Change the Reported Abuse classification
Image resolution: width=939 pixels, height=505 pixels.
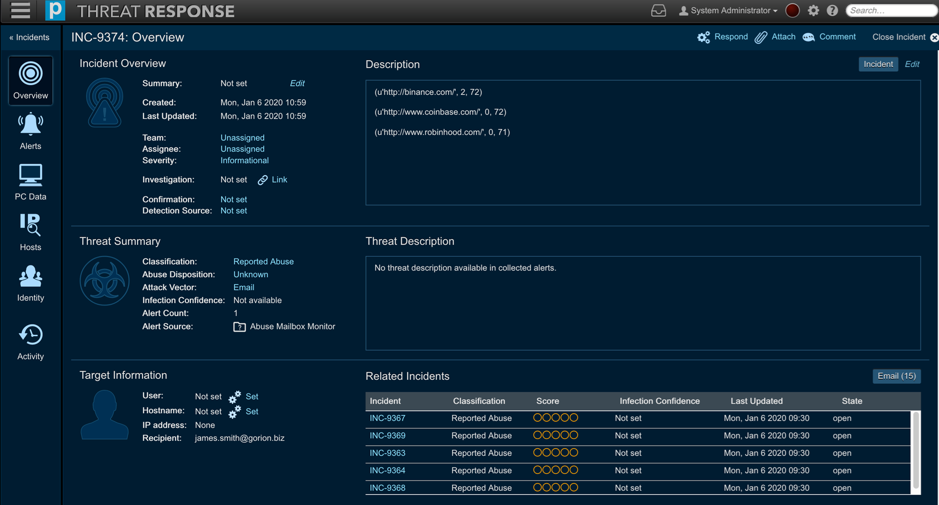click(263, 261)
